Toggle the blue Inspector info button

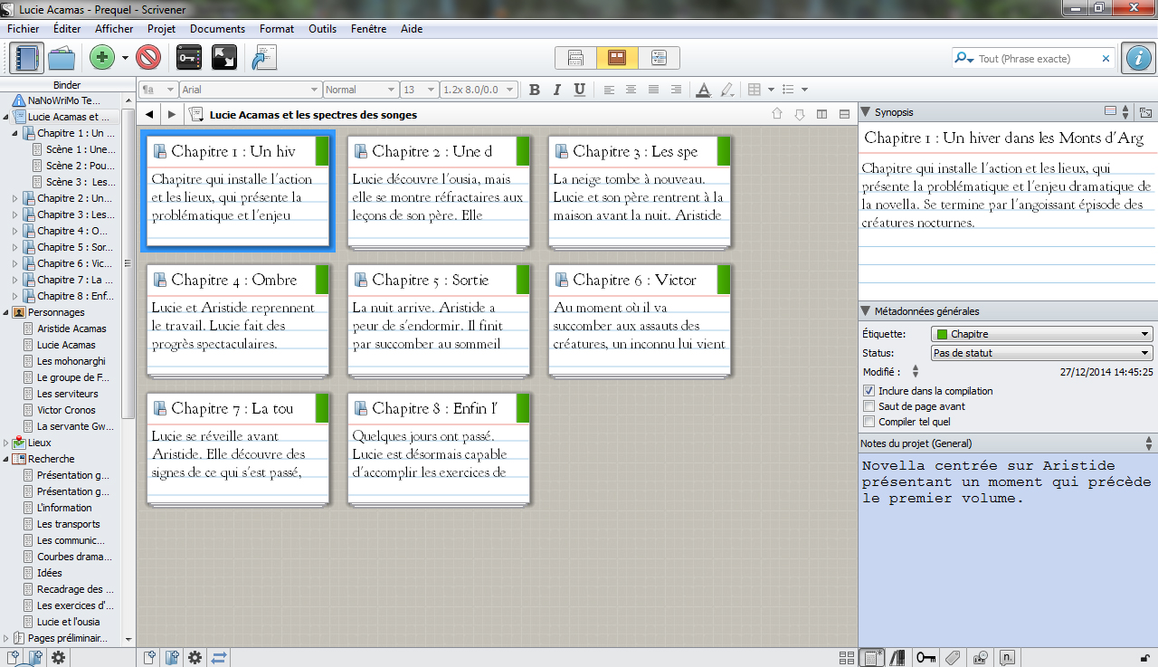click(1137, 58)
